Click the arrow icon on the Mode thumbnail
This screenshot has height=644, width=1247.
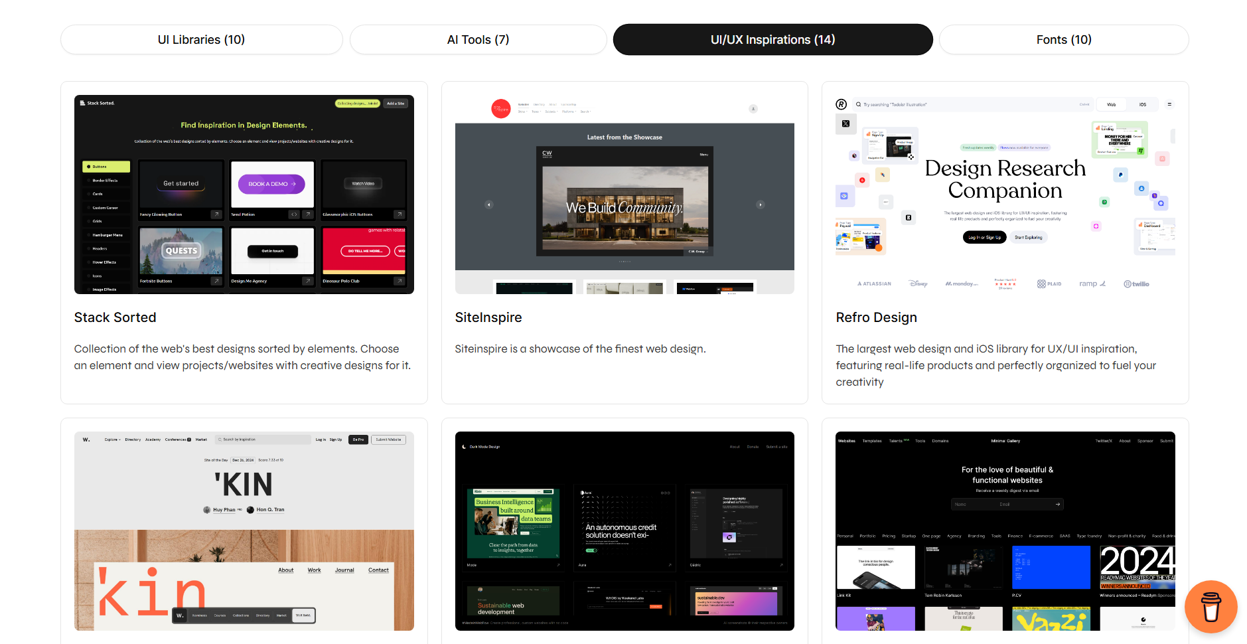(x=558, y=565)
